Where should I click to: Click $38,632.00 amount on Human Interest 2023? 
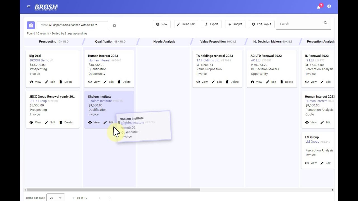click(x=96, y=65)
